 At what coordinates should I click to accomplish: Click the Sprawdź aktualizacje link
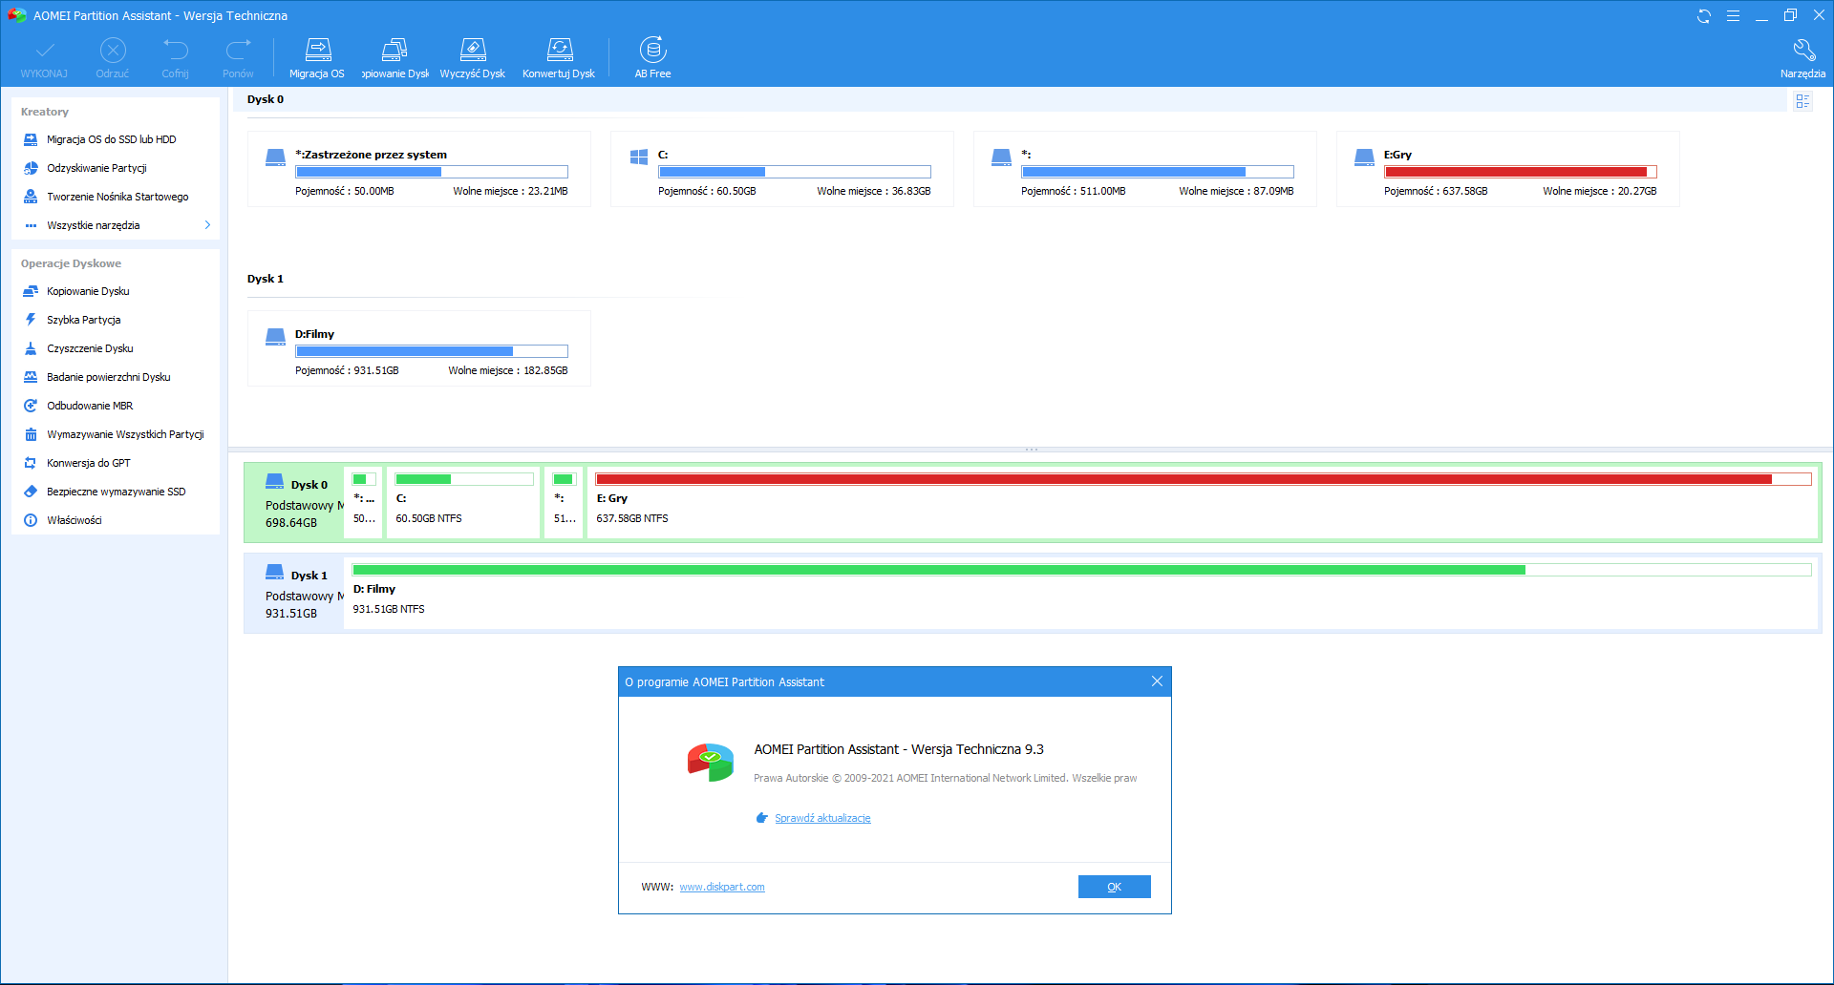(x=822, y=818)
